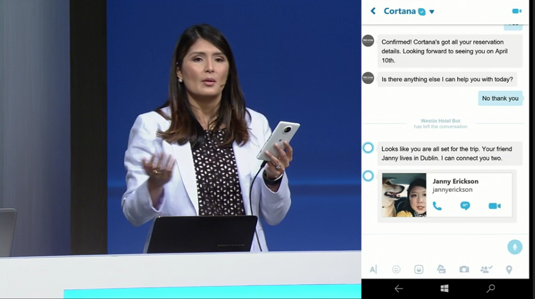
Task: Open the Cortana contact name
Action: [x=399, y=11]
